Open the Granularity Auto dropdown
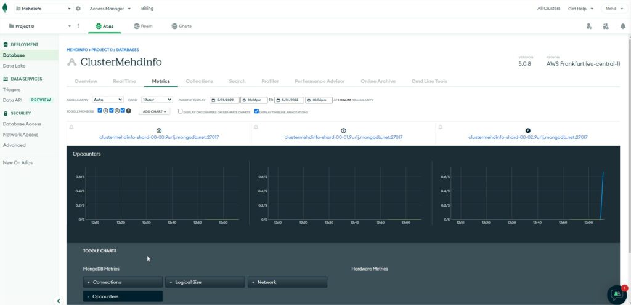This screenshot has width=631, height=305. 107,100
